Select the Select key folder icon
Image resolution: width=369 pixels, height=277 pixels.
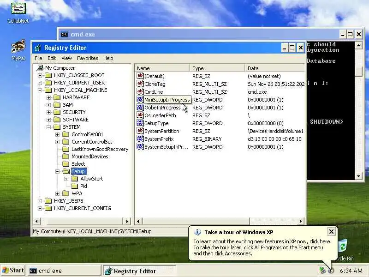pyautogui.click(x=66, y=164)
